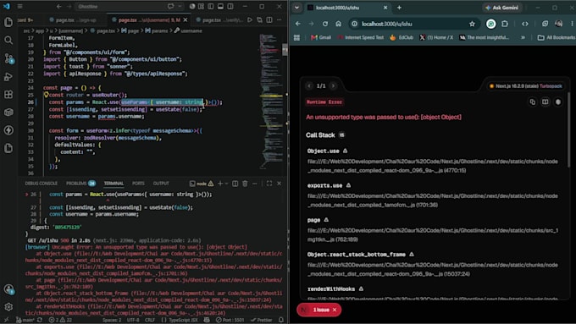Open the Search view in VS Code sidebar
Viewport: 576px width, 324px height.
8,40
